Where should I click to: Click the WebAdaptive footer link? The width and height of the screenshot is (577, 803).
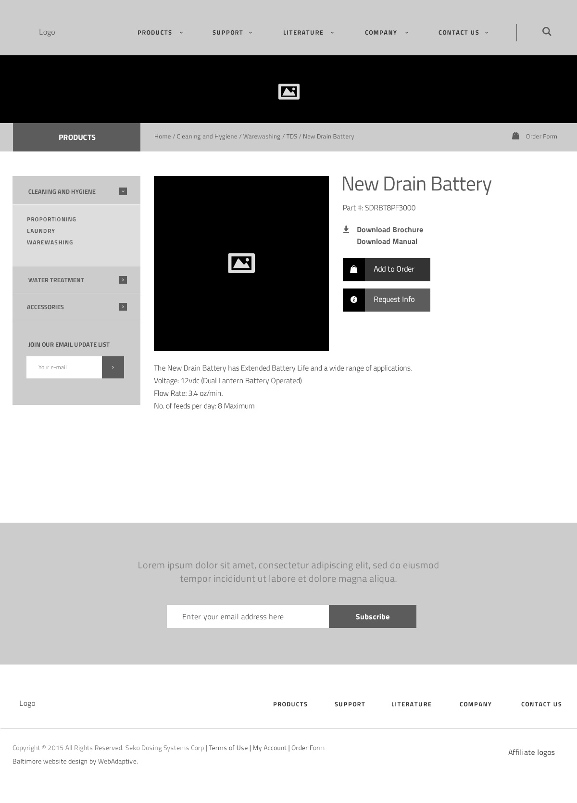click(117, 761)
